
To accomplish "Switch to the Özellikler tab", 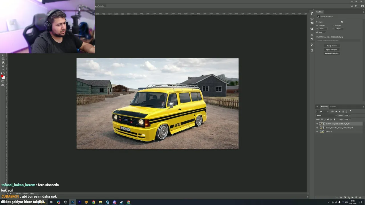I will tap(319, 12).
